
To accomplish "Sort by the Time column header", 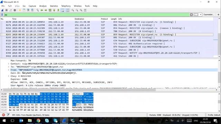I will 14,19.
